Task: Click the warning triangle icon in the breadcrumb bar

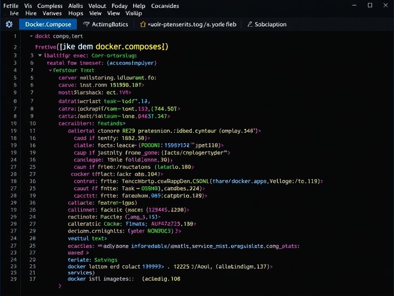Action: [142, 24]
